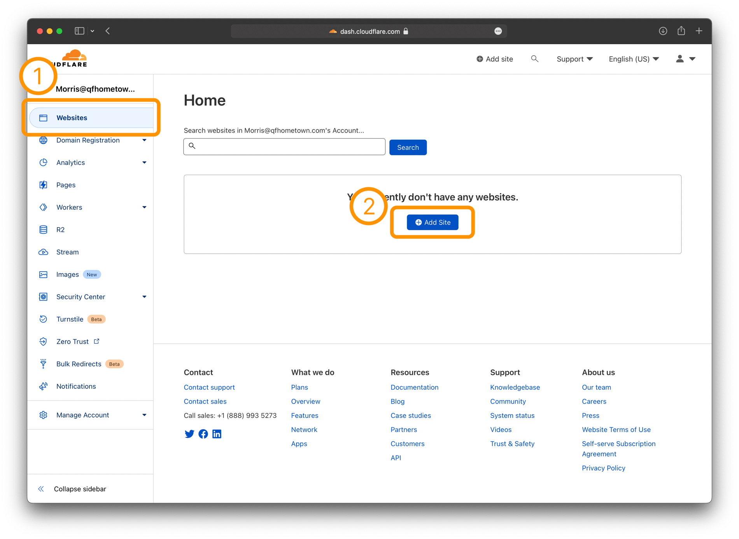Open the English (US) language dropdown
The height and width of the screenshot is (539, 739).
pyautogui.click(x=634, y=59)
